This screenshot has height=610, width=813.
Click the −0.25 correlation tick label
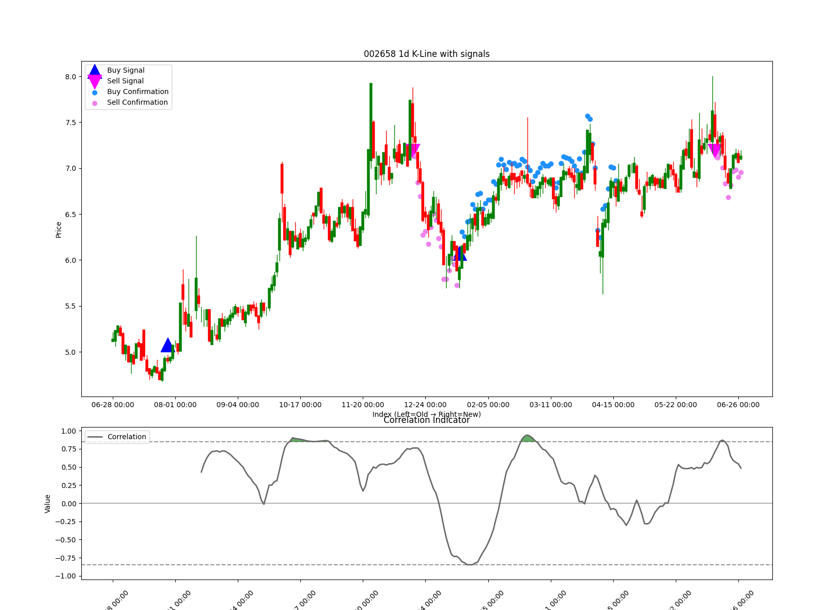pos(66,522)
